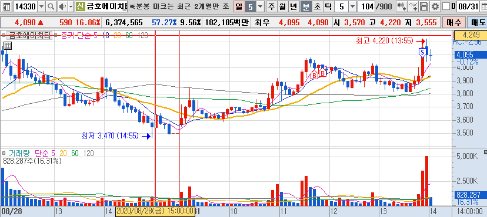This screenshot has width=487, height=217.
Task: Click the second red B buy marker
Action: tap(323, 73)
